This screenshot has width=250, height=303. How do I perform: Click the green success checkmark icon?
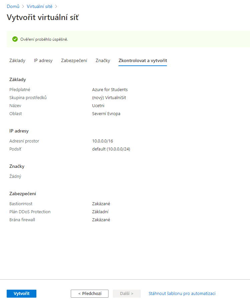15,39
